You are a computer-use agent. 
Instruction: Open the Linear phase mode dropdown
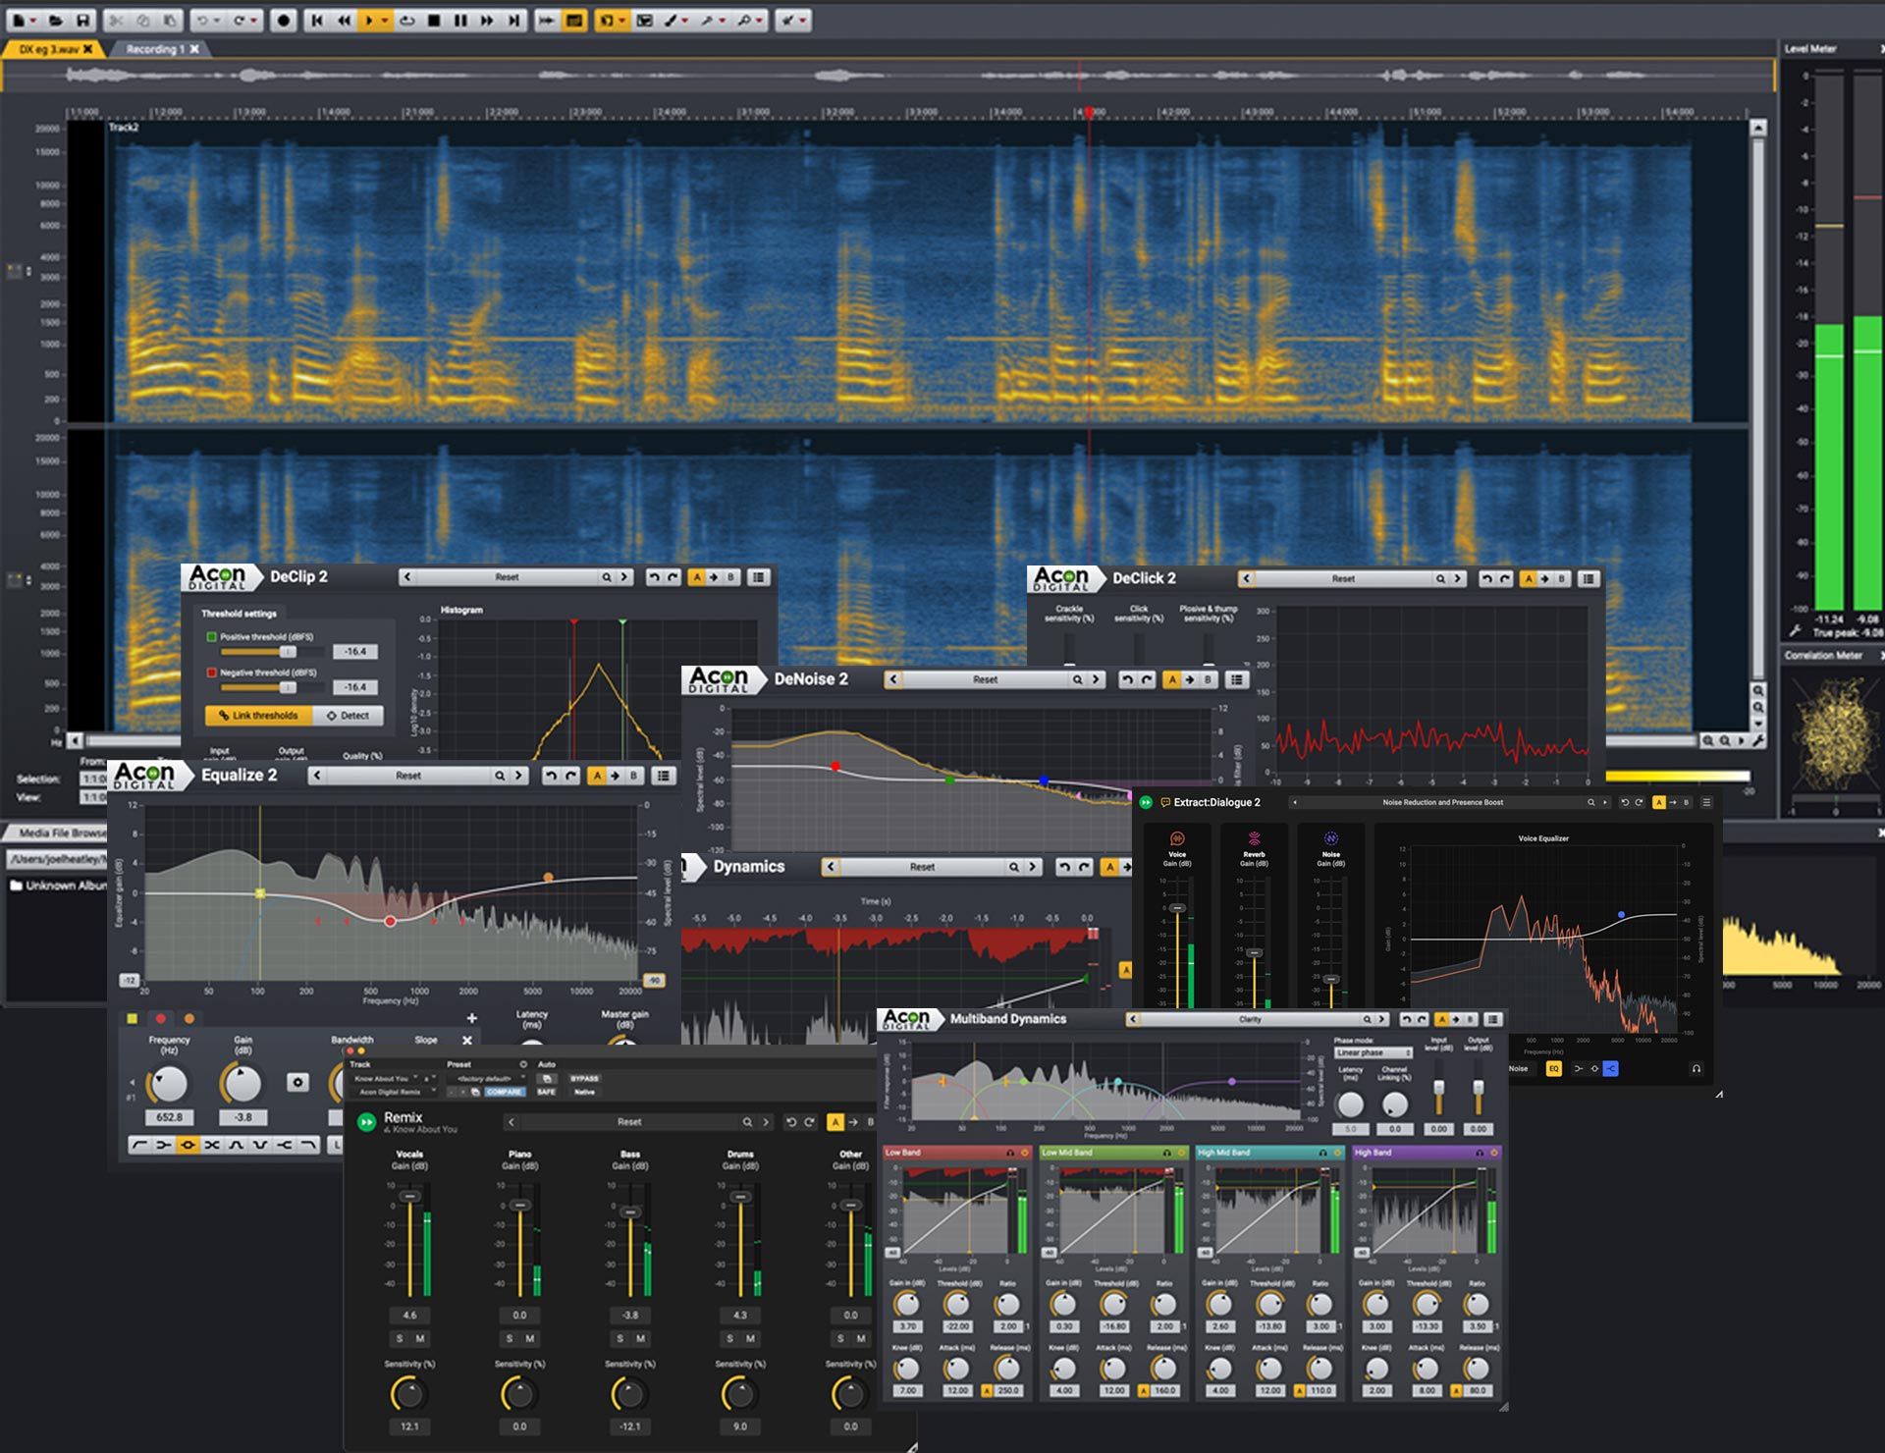point(1373,1052)
